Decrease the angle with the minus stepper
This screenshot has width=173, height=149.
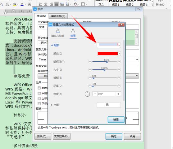pos(95,94)
